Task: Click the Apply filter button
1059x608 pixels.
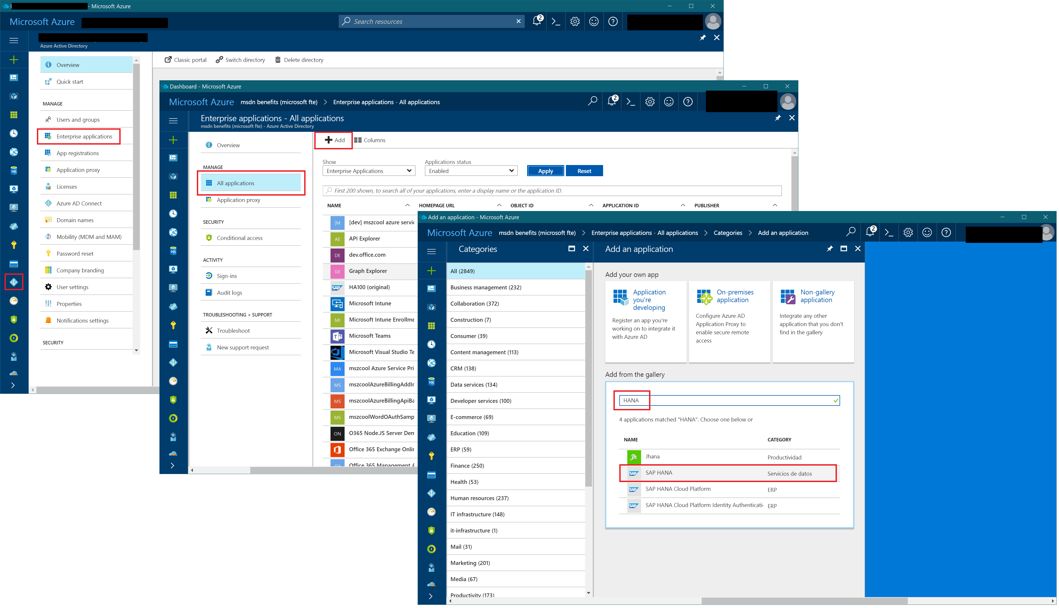Action: [545, 171]
